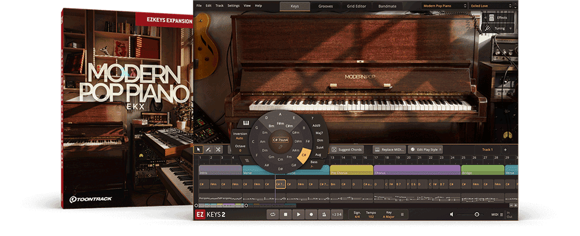Click the pencil edit icon in chord wheel center
Screen dimensions: 580x236
[x=281, y=147]
